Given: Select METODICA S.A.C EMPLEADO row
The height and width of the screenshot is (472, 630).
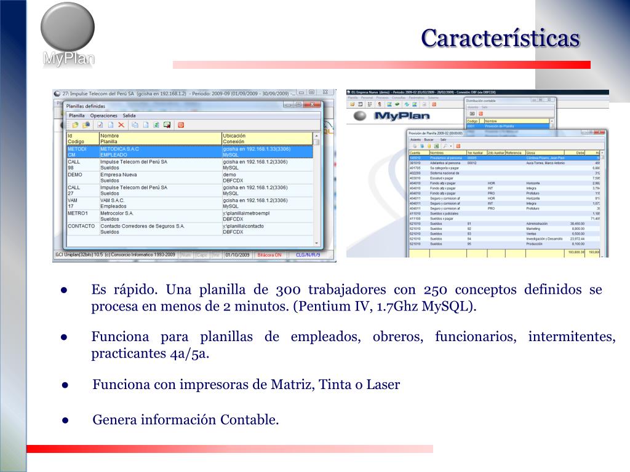Looking at the screenshot, I should 189,152.
